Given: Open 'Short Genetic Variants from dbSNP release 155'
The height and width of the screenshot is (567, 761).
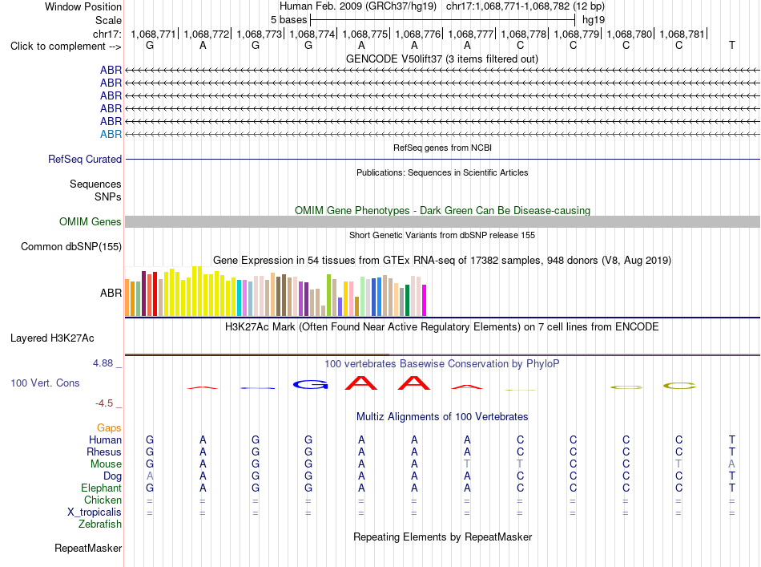Looking at the screenshot, I should point(442,235).
